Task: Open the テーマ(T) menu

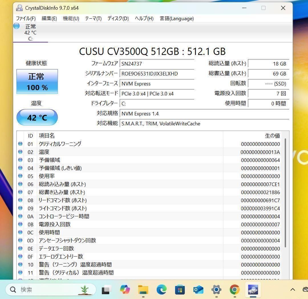Action: (x=93, y=19)
